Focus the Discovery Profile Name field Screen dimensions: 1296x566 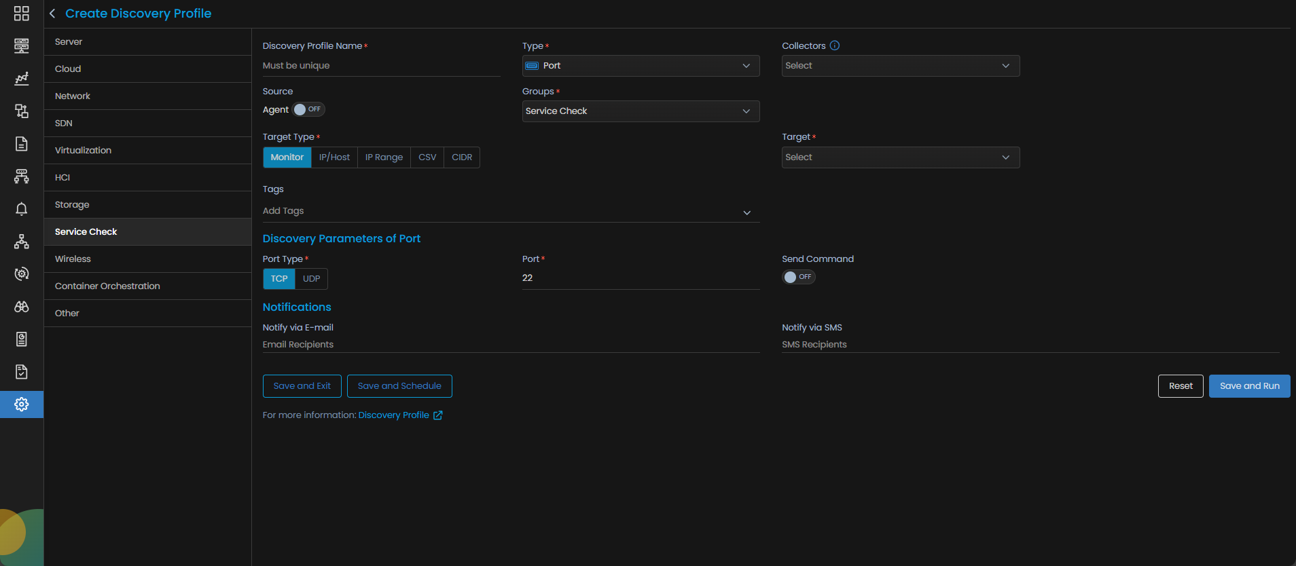pos(382,66)
